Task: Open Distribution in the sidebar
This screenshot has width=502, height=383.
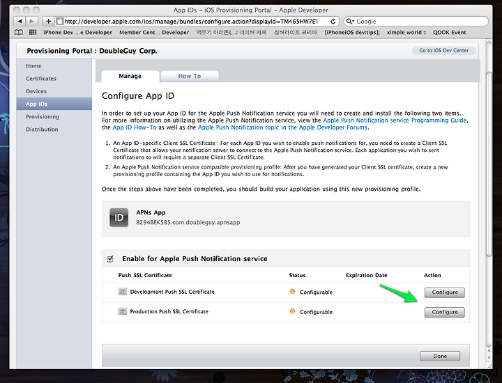Action: (x=43, y=130)
